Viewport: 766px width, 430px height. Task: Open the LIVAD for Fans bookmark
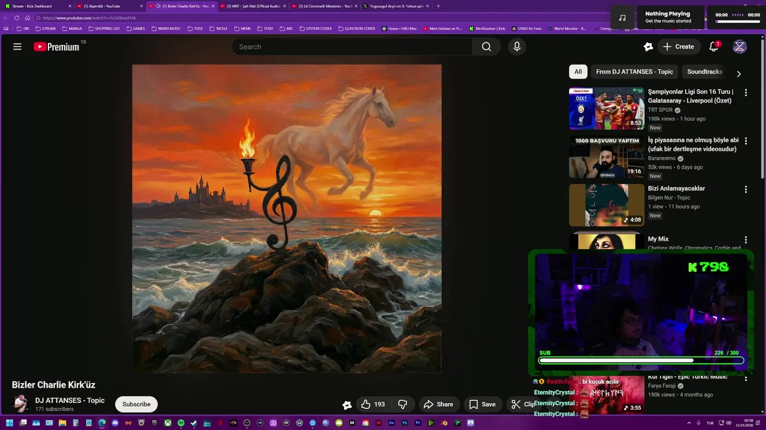(x=527, y=28)
